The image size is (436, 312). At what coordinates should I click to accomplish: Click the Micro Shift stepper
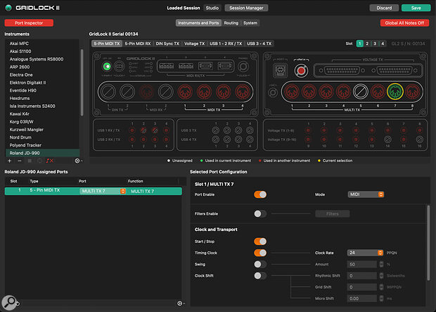(x=381, y=299)
